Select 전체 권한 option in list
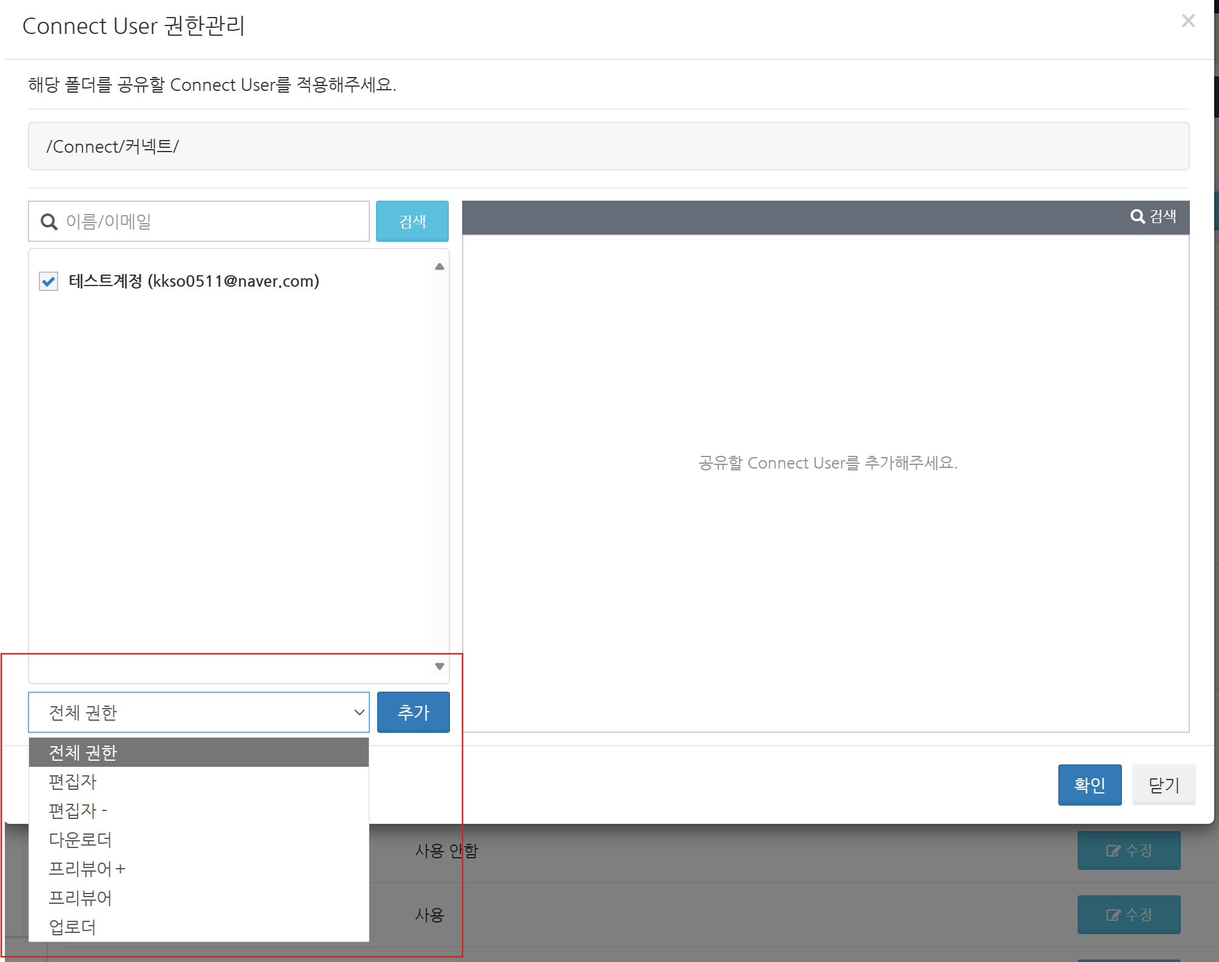 point(82,752)
